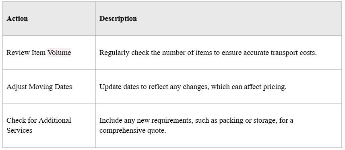Select the highlighted word Volume
This screenshot has height=150, width=345.
click(x=59, y=53)
